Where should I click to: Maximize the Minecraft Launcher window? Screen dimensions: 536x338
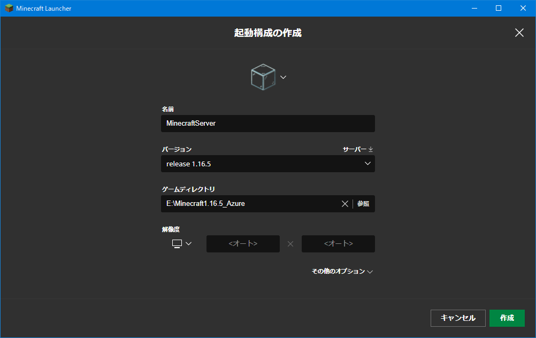pos(499,8)
